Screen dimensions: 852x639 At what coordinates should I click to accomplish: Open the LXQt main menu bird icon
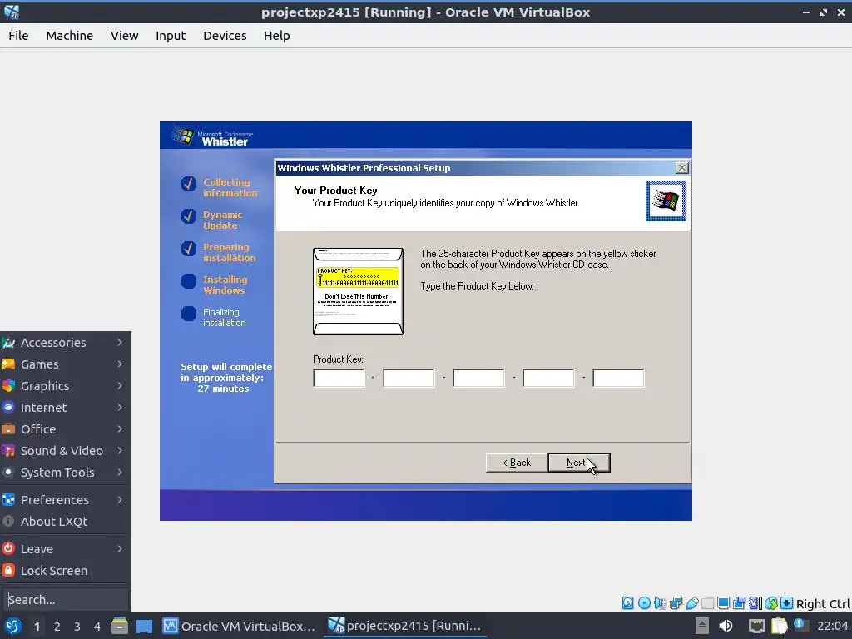pyautogui.click(x=12, y=626)
